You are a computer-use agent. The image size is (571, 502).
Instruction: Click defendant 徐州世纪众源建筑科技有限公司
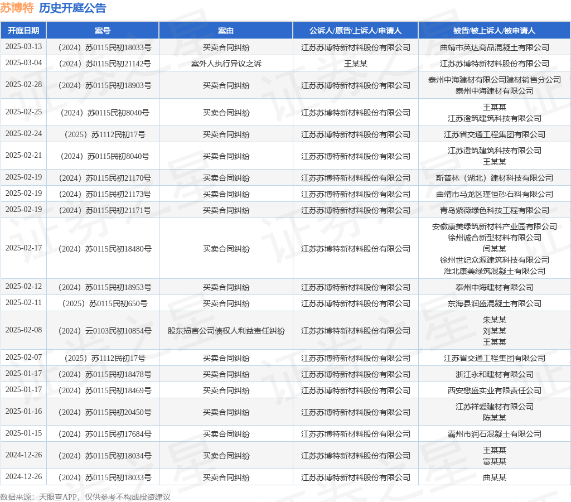pyautogui.click(x=495, y=260)
